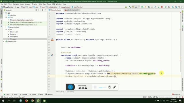The width and height of the screenshot is (184, 103).
Task: Open the Event Log
Action: [x=176, y=94]
